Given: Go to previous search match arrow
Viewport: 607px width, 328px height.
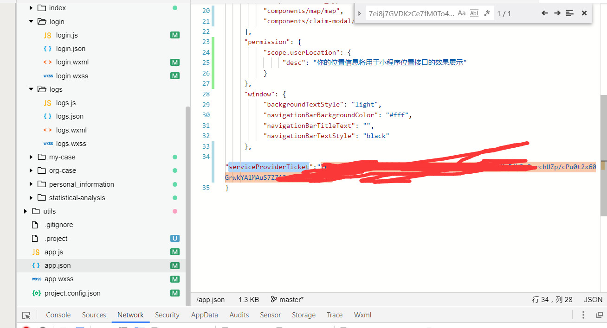Looking at the screenshot, I should click(x=545, y=13).
